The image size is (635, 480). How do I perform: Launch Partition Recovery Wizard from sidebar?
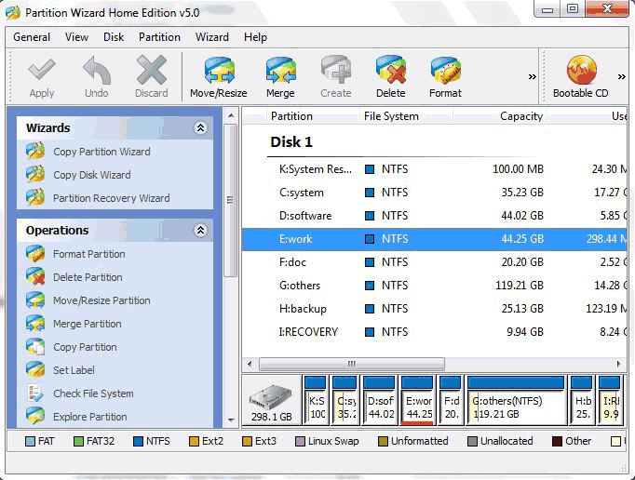[x=112, y=198]
